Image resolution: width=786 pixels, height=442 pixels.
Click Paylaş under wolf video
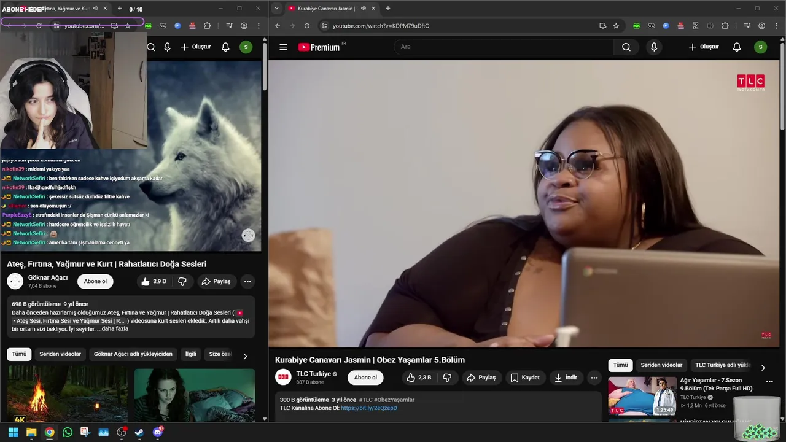tap(216, 281)
